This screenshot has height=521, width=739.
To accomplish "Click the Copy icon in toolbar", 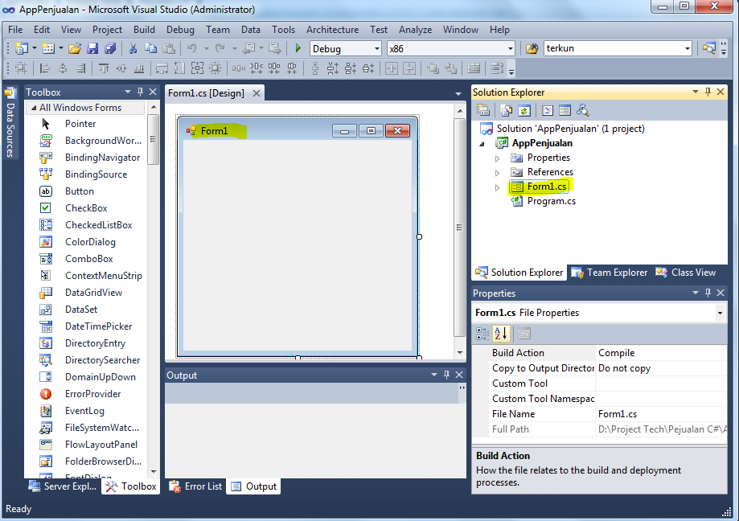I will pos(151,48).
